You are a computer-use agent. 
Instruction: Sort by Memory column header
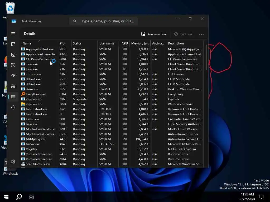click(140, 43)
